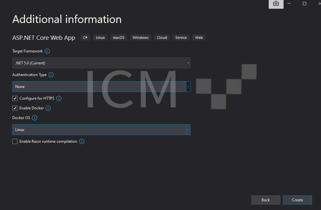Click the info icon next to Enable Docker
Viewport: 321px width, 210px height.
point(48,108)
